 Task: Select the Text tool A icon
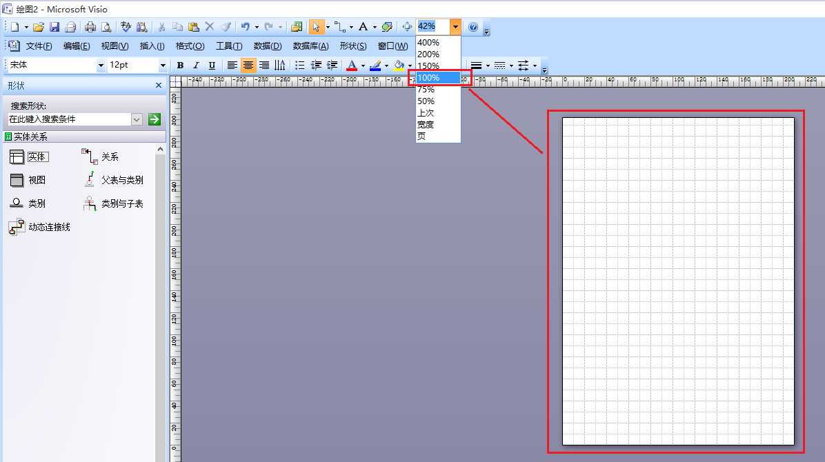point(363,26)
